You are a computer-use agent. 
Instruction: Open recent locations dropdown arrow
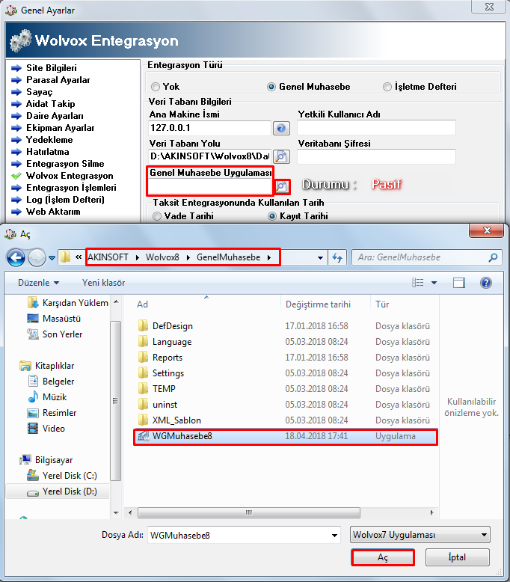click(52, 257)
